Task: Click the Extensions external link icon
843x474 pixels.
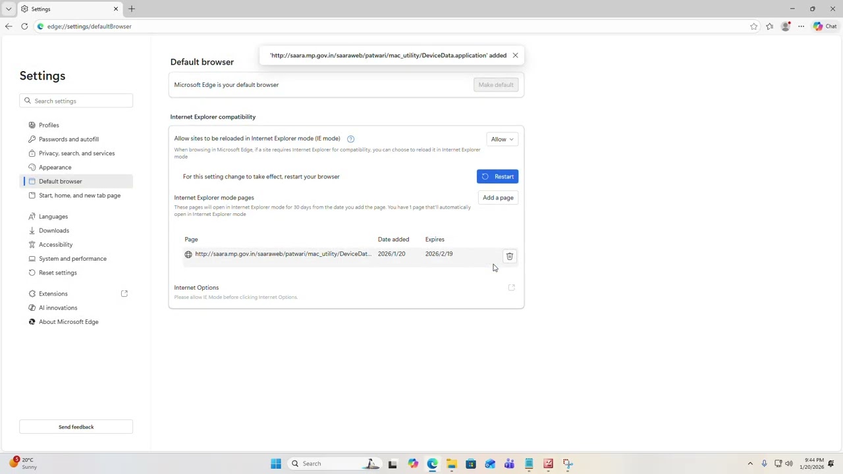Action: click(124, 294)
